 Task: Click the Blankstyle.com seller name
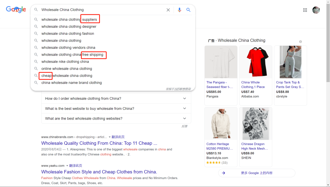(x=217, y=158)
